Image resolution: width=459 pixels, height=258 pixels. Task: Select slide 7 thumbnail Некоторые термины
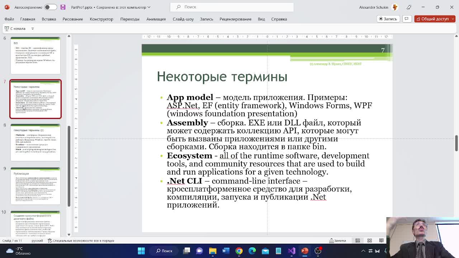(36, 99)
